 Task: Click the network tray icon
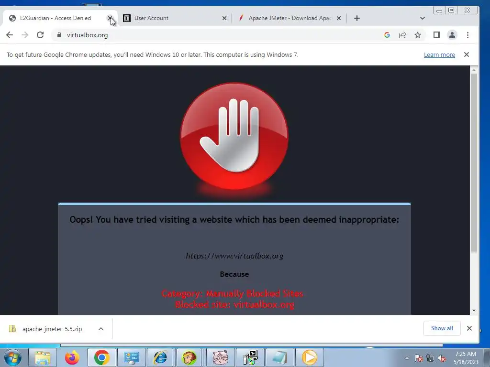click(x=430, y=358)
